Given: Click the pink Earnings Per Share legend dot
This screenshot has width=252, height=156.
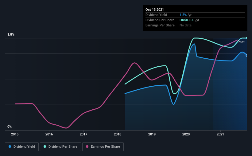Looking at the screenshot, I should pos(87,146).
